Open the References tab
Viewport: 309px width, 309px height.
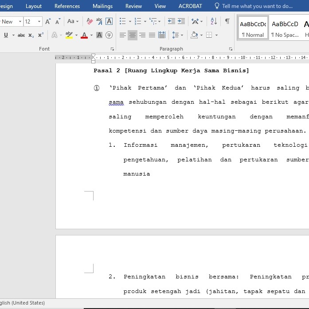tap(67, 6)
